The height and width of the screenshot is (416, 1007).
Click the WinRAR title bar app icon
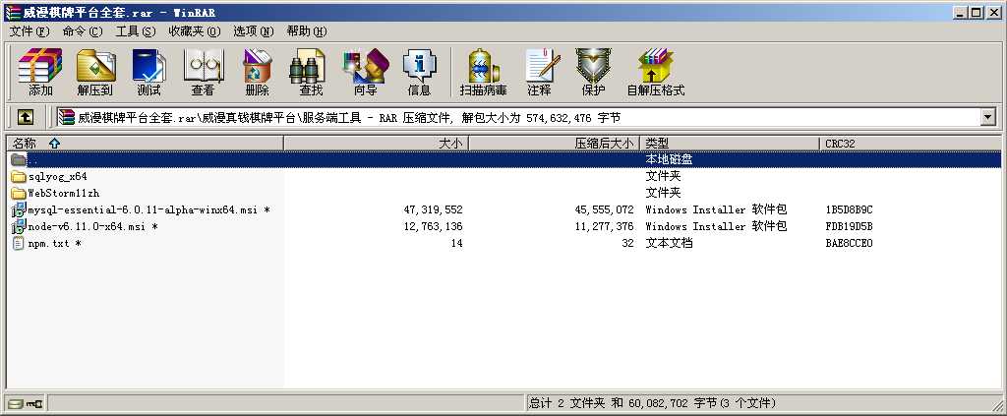[x=13, y=12]
